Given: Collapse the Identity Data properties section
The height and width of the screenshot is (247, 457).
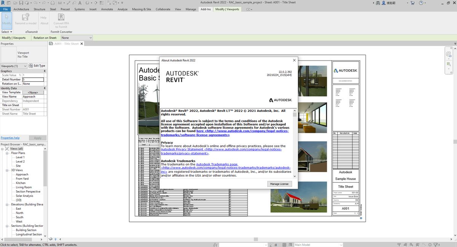Looking at the screenshot, I should (x=45, y=88).
